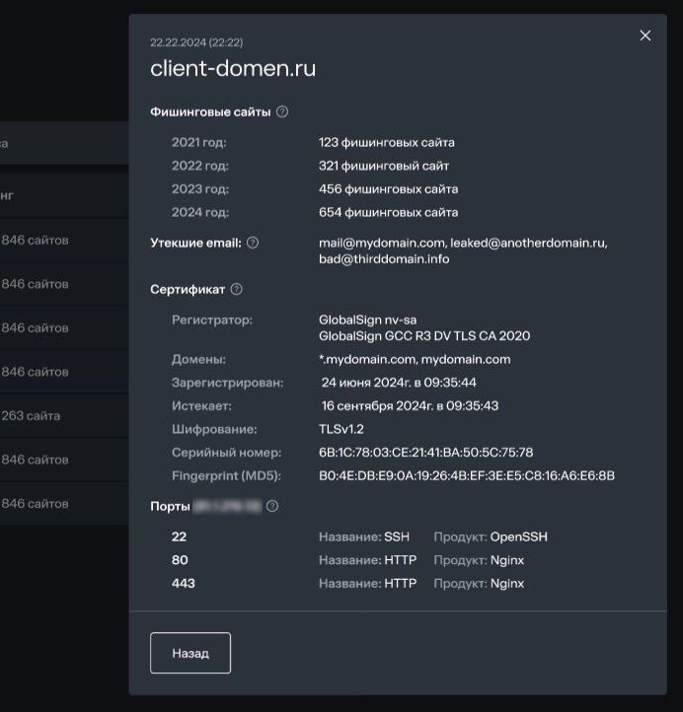Select port 443 entry

coord(183,583)
